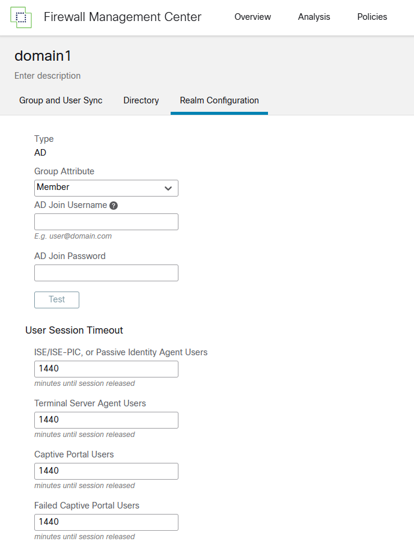Switch to Group and User Sync tab
Image resolution: width=414 pixels, height=547 pixels.
click(x=61, y=100)
